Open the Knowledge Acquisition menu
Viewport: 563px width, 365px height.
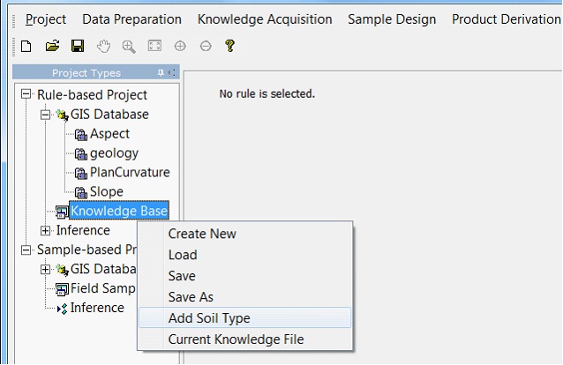265,19
